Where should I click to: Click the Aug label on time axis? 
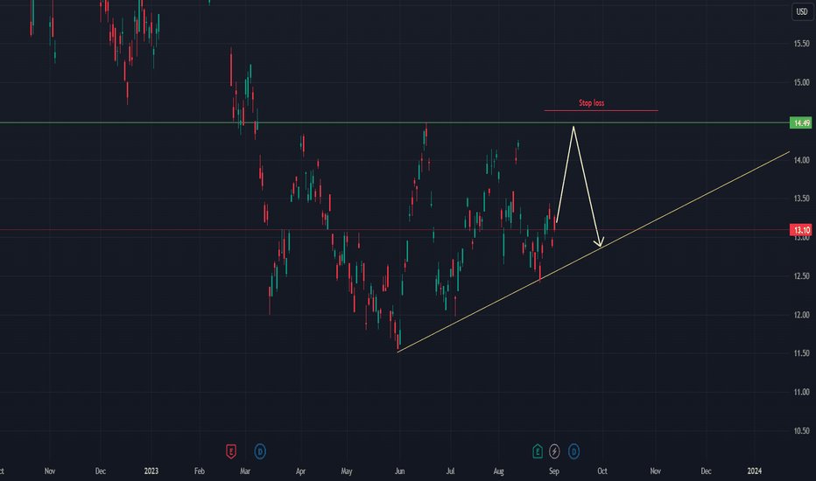coord(498,471)
